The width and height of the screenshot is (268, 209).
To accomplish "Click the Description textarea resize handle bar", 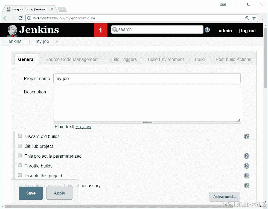I will (x=147, y=122).
